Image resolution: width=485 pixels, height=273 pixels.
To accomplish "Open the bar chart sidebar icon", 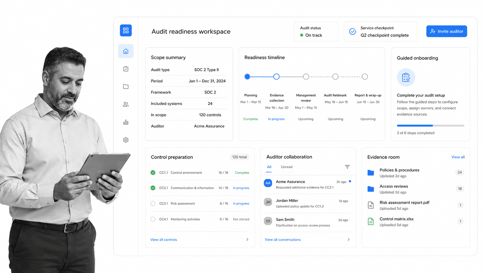I will tap(126, 122).
